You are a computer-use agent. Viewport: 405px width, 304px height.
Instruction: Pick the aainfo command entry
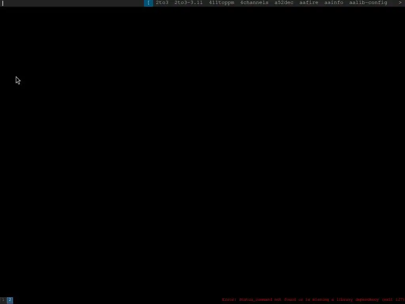point(334,3)
